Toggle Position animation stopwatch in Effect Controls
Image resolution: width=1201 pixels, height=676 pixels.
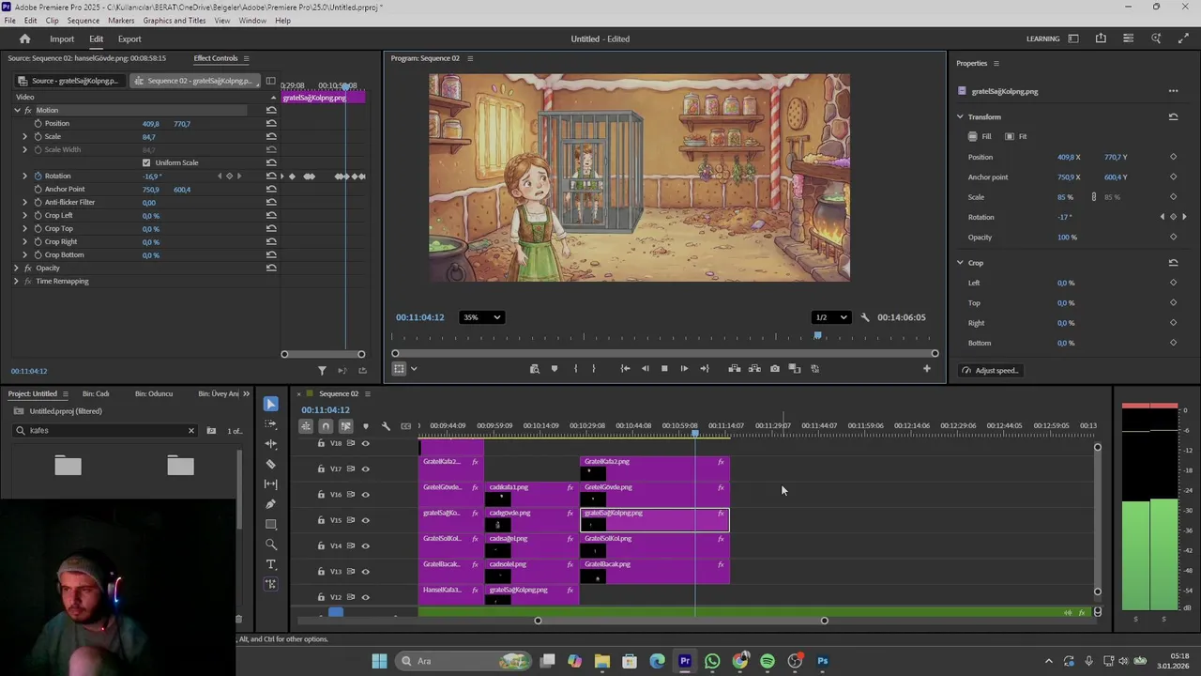(38, 123)
